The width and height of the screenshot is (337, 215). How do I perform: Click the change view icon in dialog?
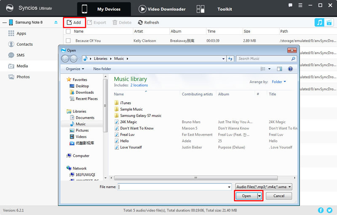point(262,69)
